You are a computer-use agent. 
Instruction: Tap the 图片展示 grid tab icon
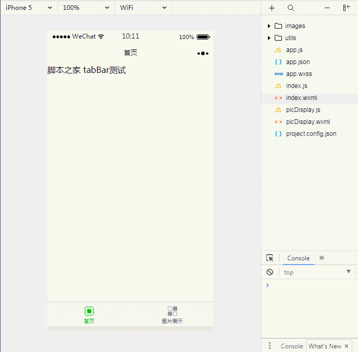pyautogui.click(x=172, y=311)
